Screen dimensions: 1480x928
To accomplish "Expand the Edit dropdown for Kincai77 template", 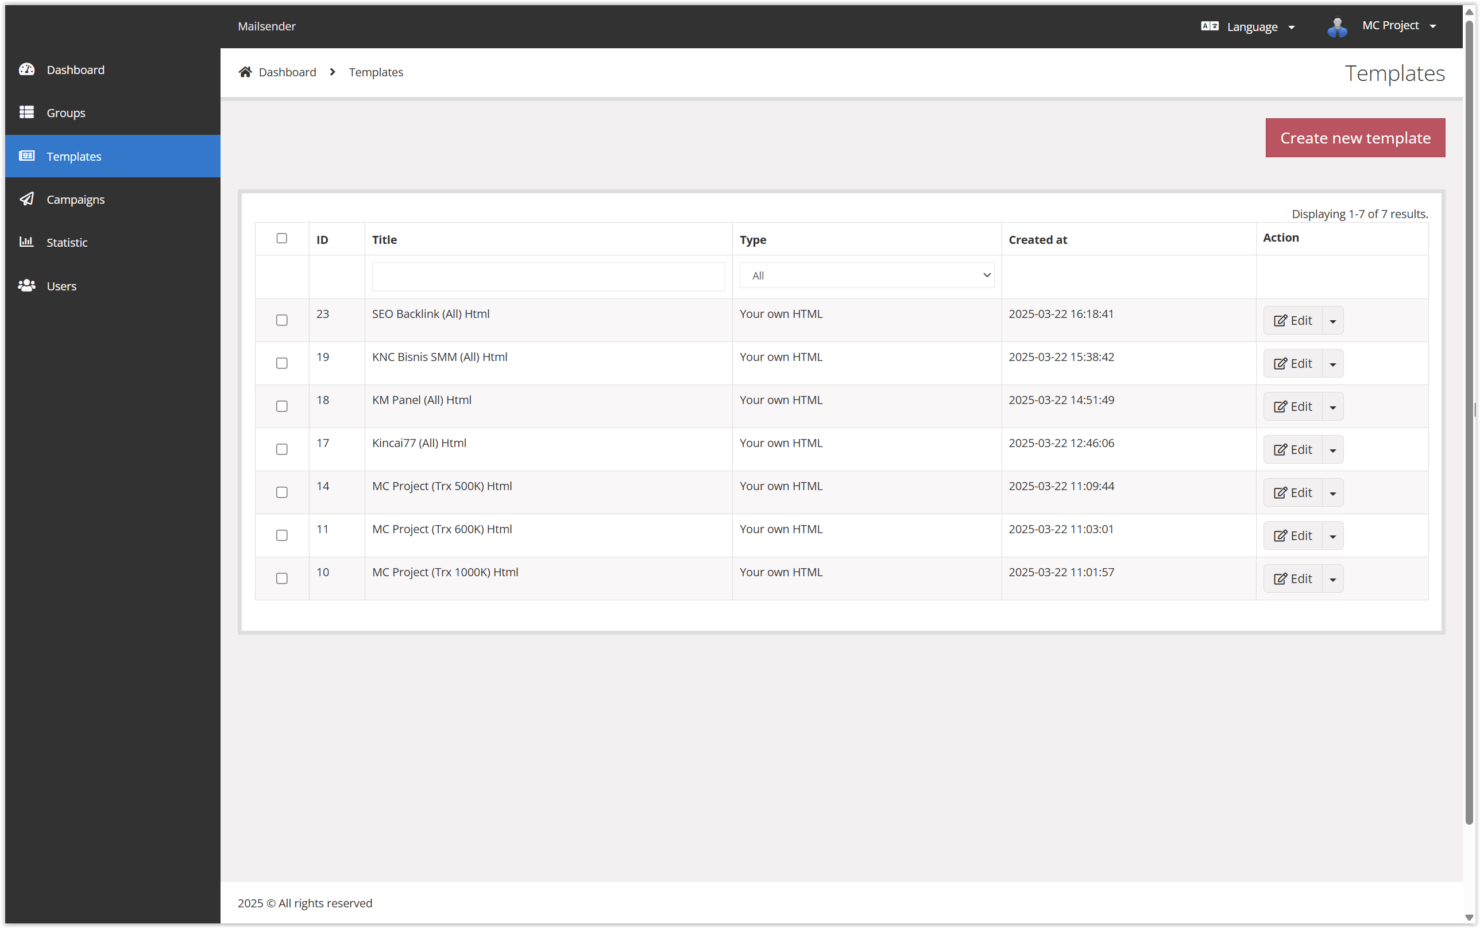I will click(x=1332, y=449).
